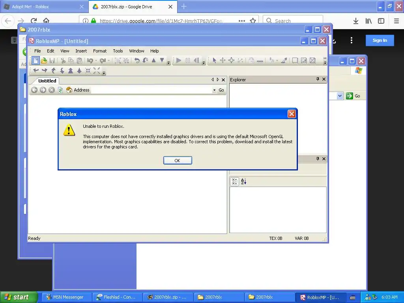Open the Undo history dropdown arrow
The width and height of the screenshot is (404, 303).
click(x=96, y=60)
